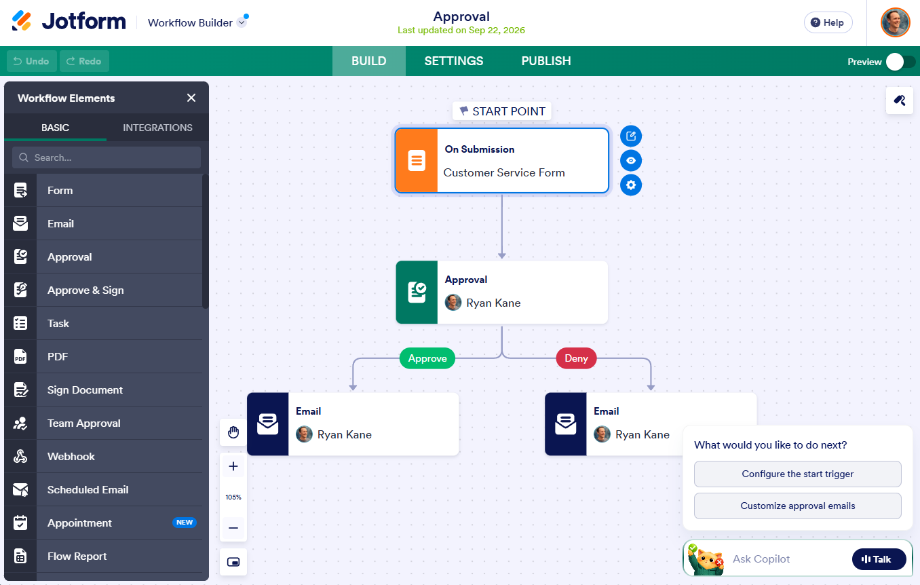This screenshot has width=920, height=585.
Task: Click the Ask Copilot input field
Action: tap(787, 559)
